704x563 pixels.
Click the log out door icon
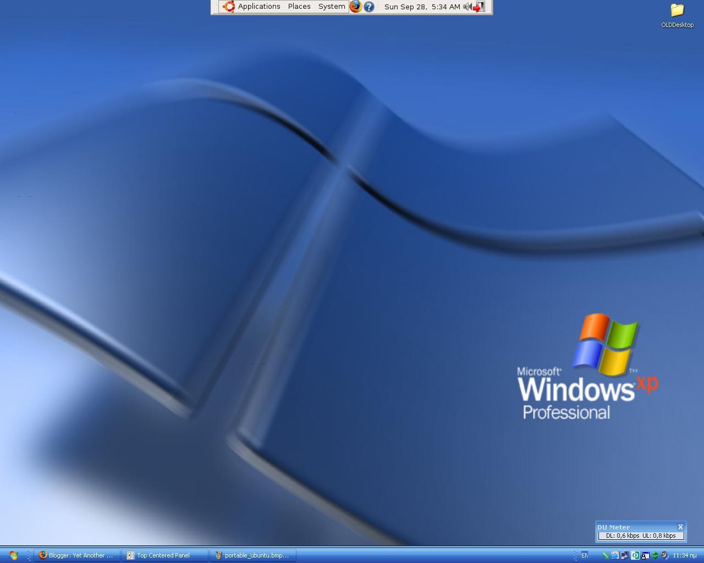(x=479, y=7)
